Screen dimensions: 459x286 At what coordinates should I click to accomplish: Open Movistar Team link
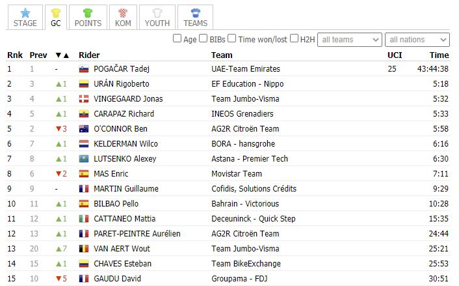tap(237, 174)
